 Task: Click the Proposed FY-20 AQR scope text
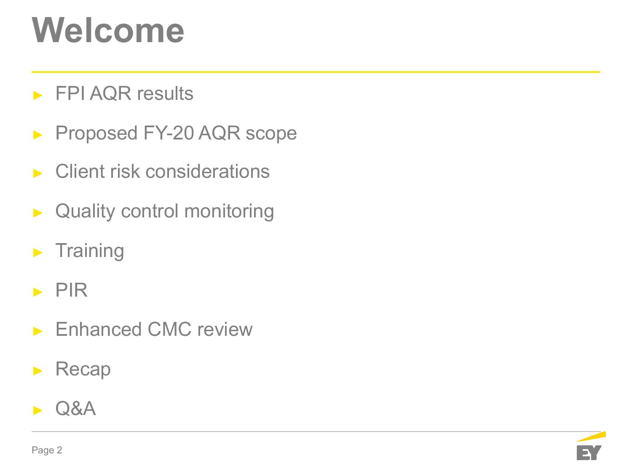176,134
